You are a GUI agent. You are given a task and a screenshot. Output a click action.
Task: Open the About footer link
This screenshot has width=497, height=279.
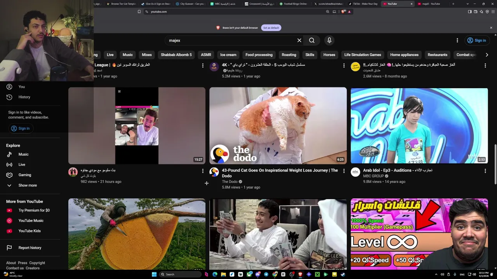point(11,263)
